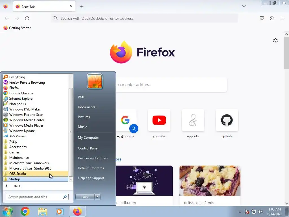Click the programs list scroll-down arrow

coord(71,179)
